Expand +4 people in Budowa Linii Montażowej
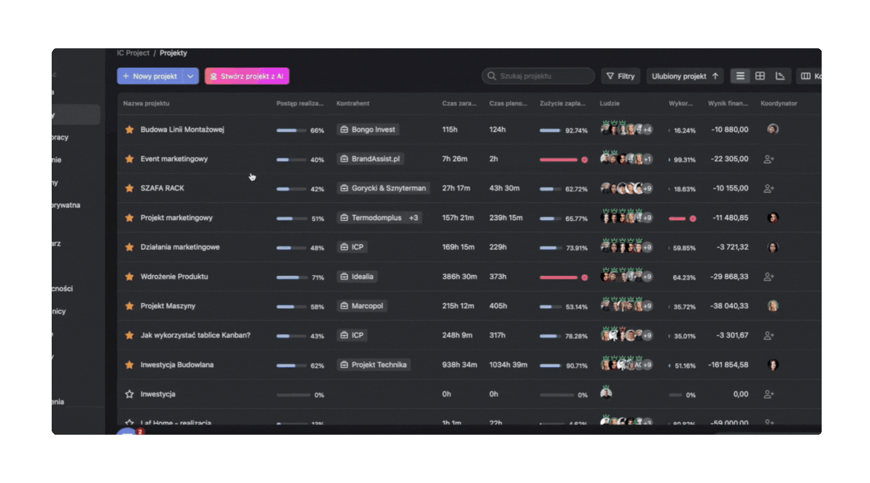Viewport: 870px width, 483px height. coord(647,129)
